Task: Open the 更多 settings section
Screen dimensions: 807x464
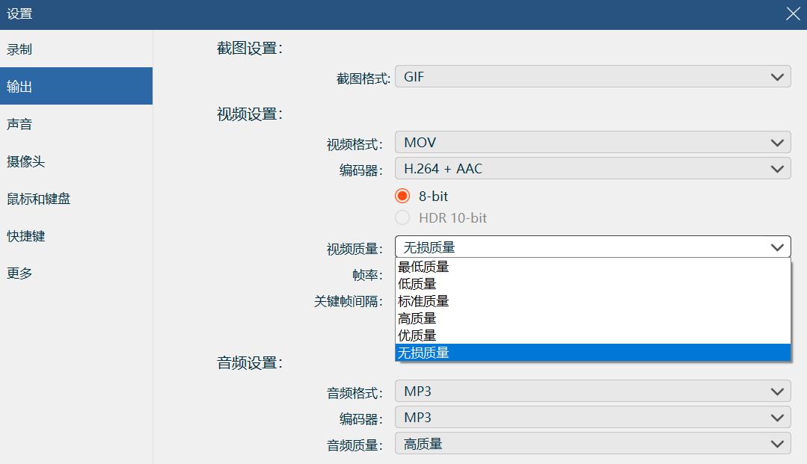Action: (x=45, y=273)
